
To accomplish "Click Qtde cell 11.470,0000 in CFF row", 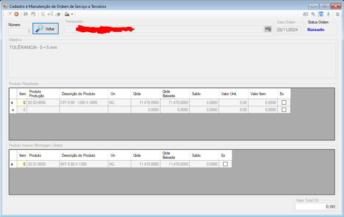I will click(145, 102).
